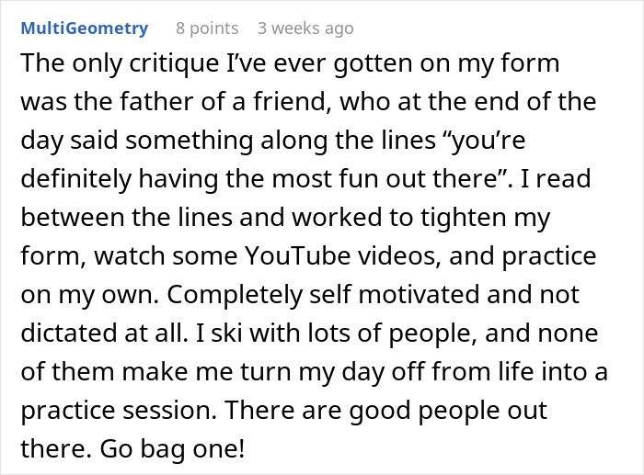Click the '8 points' score text
This screenshot has width=644, height=475.
[207, 28]
